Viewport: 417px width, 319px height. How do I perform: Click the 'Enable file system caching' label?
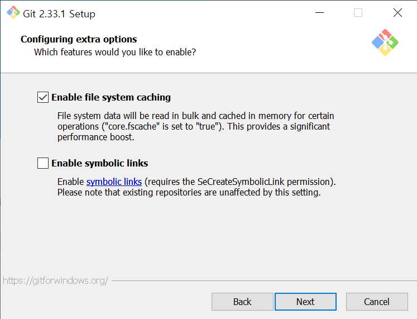(x=111, y=97)
